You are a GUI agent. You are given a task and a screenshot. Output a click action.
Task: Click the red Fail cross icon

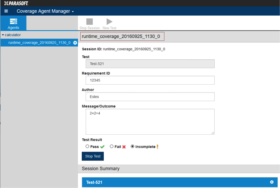coord(124,147)
